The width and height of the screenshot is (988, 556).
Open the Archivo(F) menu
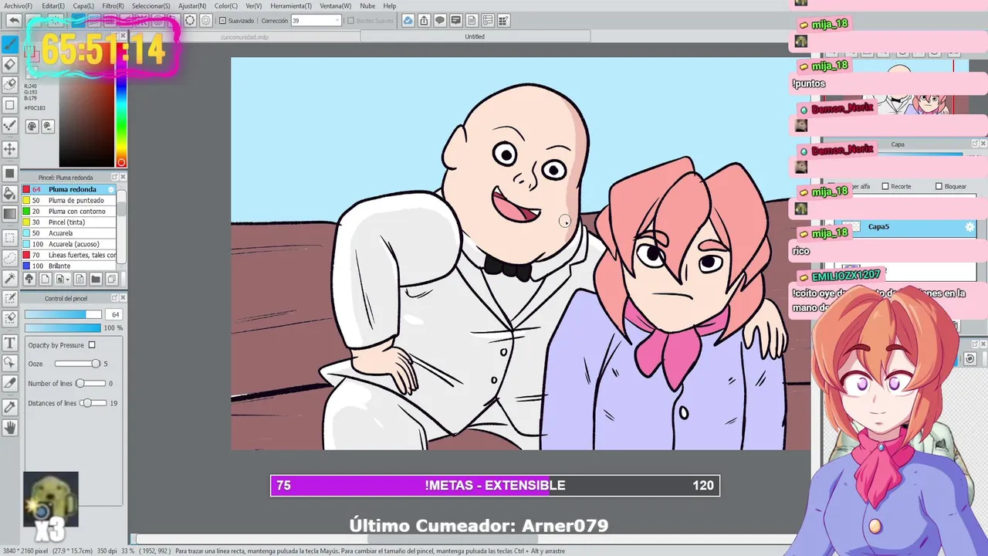click(18, 5)
